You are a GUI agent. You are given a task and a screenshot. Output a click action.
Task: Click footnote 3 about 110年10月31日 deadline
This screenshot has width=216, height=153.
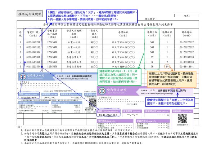[82, 143]
